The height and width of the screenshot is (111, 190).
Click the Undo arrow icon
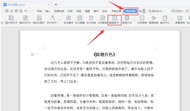click(x=26, y=11)
